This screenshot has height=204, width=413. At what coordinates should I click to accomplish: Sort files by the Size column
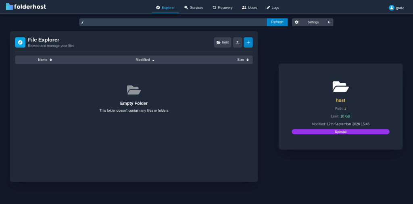(x=243, y=60)
